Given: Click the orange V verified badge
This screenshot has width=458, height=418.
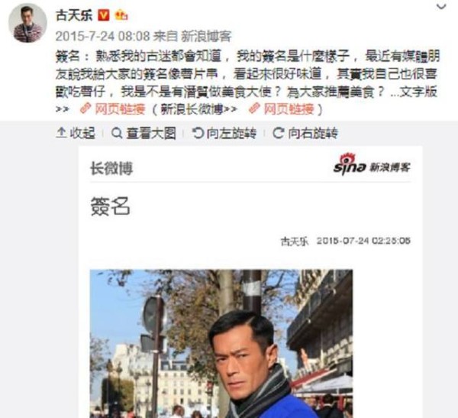Looking at the screenshot, I should click(x=103, y=15).
